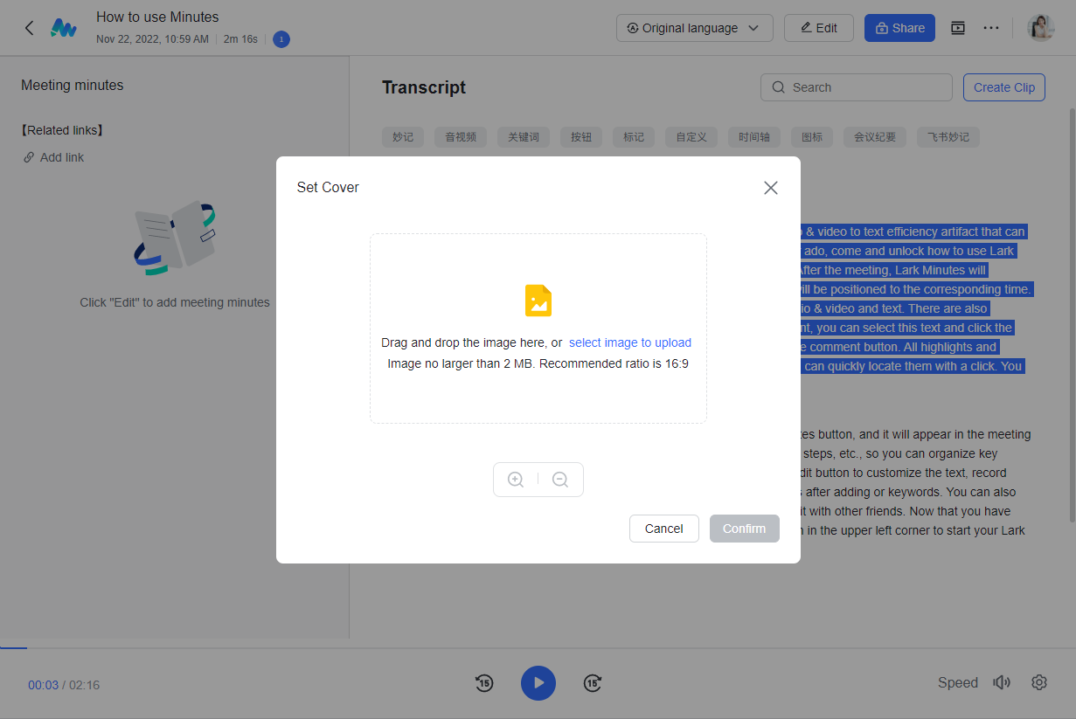Viewport: 1076px width, 719px height.
Task: Click select image to upload link
Action: tap(629, 342)
